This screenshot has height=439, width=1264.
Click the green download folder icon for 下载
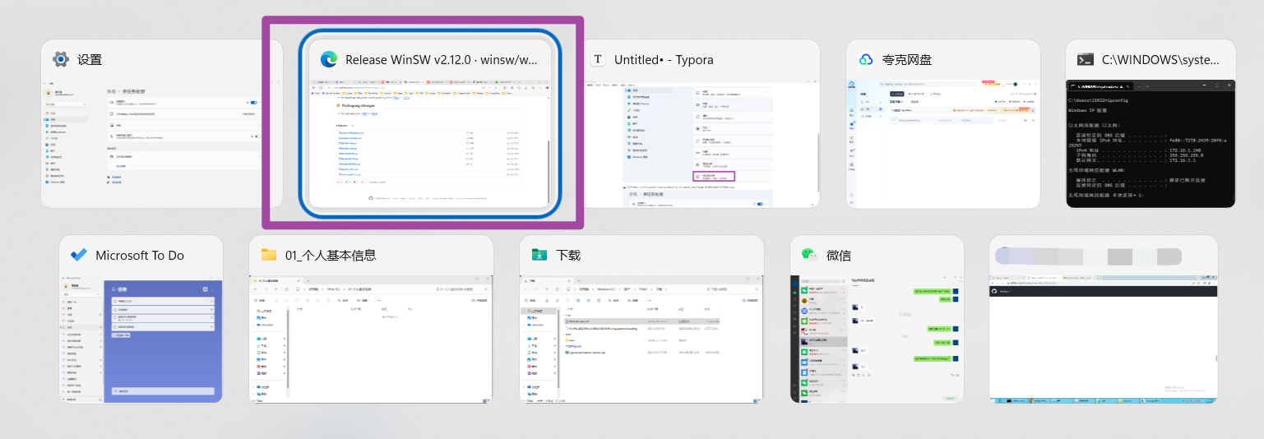coord(539,255)
